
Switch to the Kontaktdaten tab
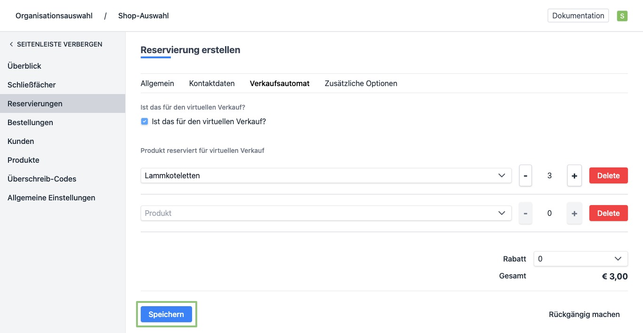coord(212,83)
